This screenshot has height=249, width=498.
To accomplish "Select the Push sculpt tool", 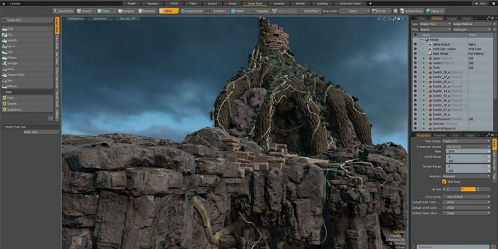I will pyautogui.click(x=27, y=28).
